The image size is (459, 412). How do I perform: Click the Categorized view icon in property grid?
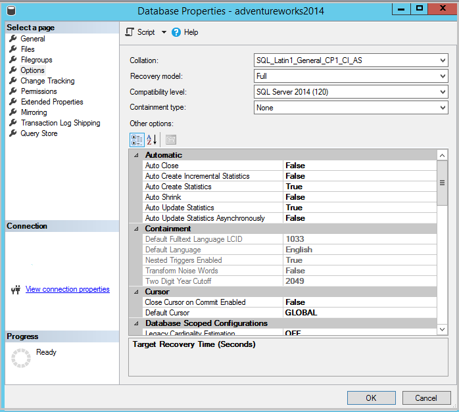137,139
